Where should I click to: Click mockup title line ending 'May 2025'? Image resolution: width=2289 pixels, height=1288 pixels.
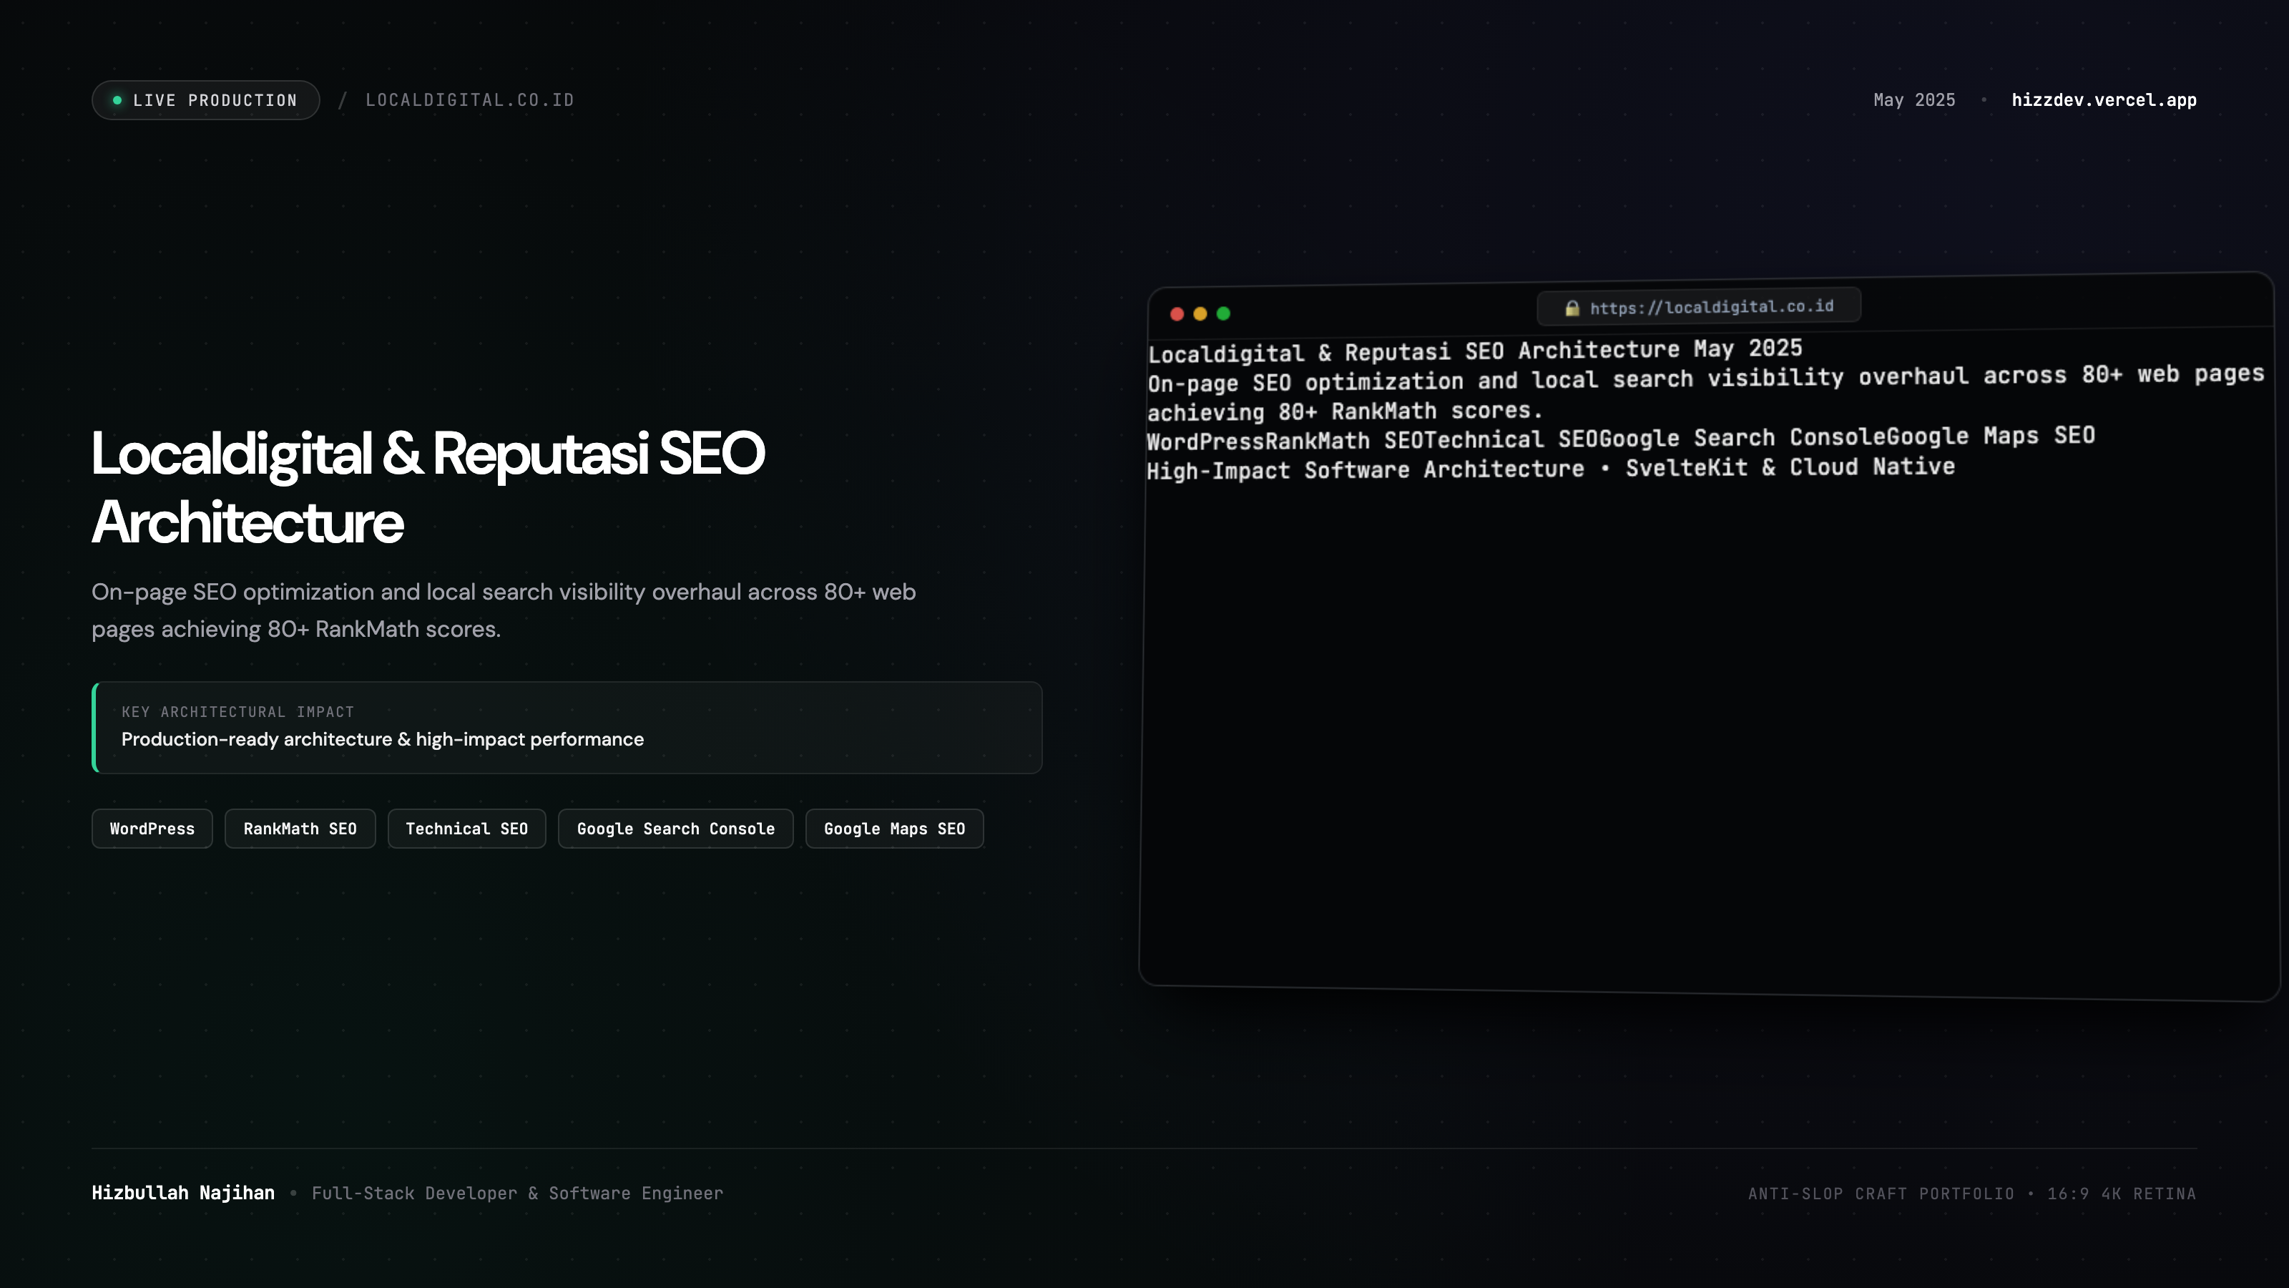pos(1475,350)
